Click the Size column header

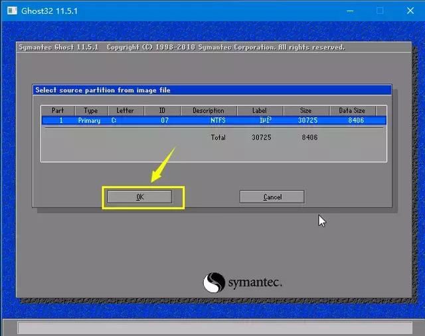tap(305, 111)
